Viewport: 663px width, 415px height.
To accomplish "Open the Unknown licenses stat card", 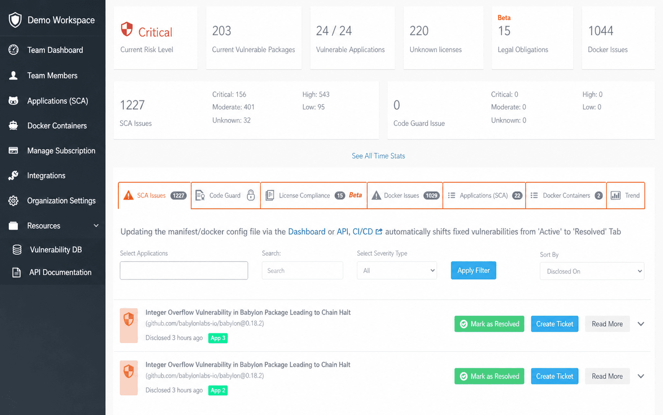I will tap(443, 38).
